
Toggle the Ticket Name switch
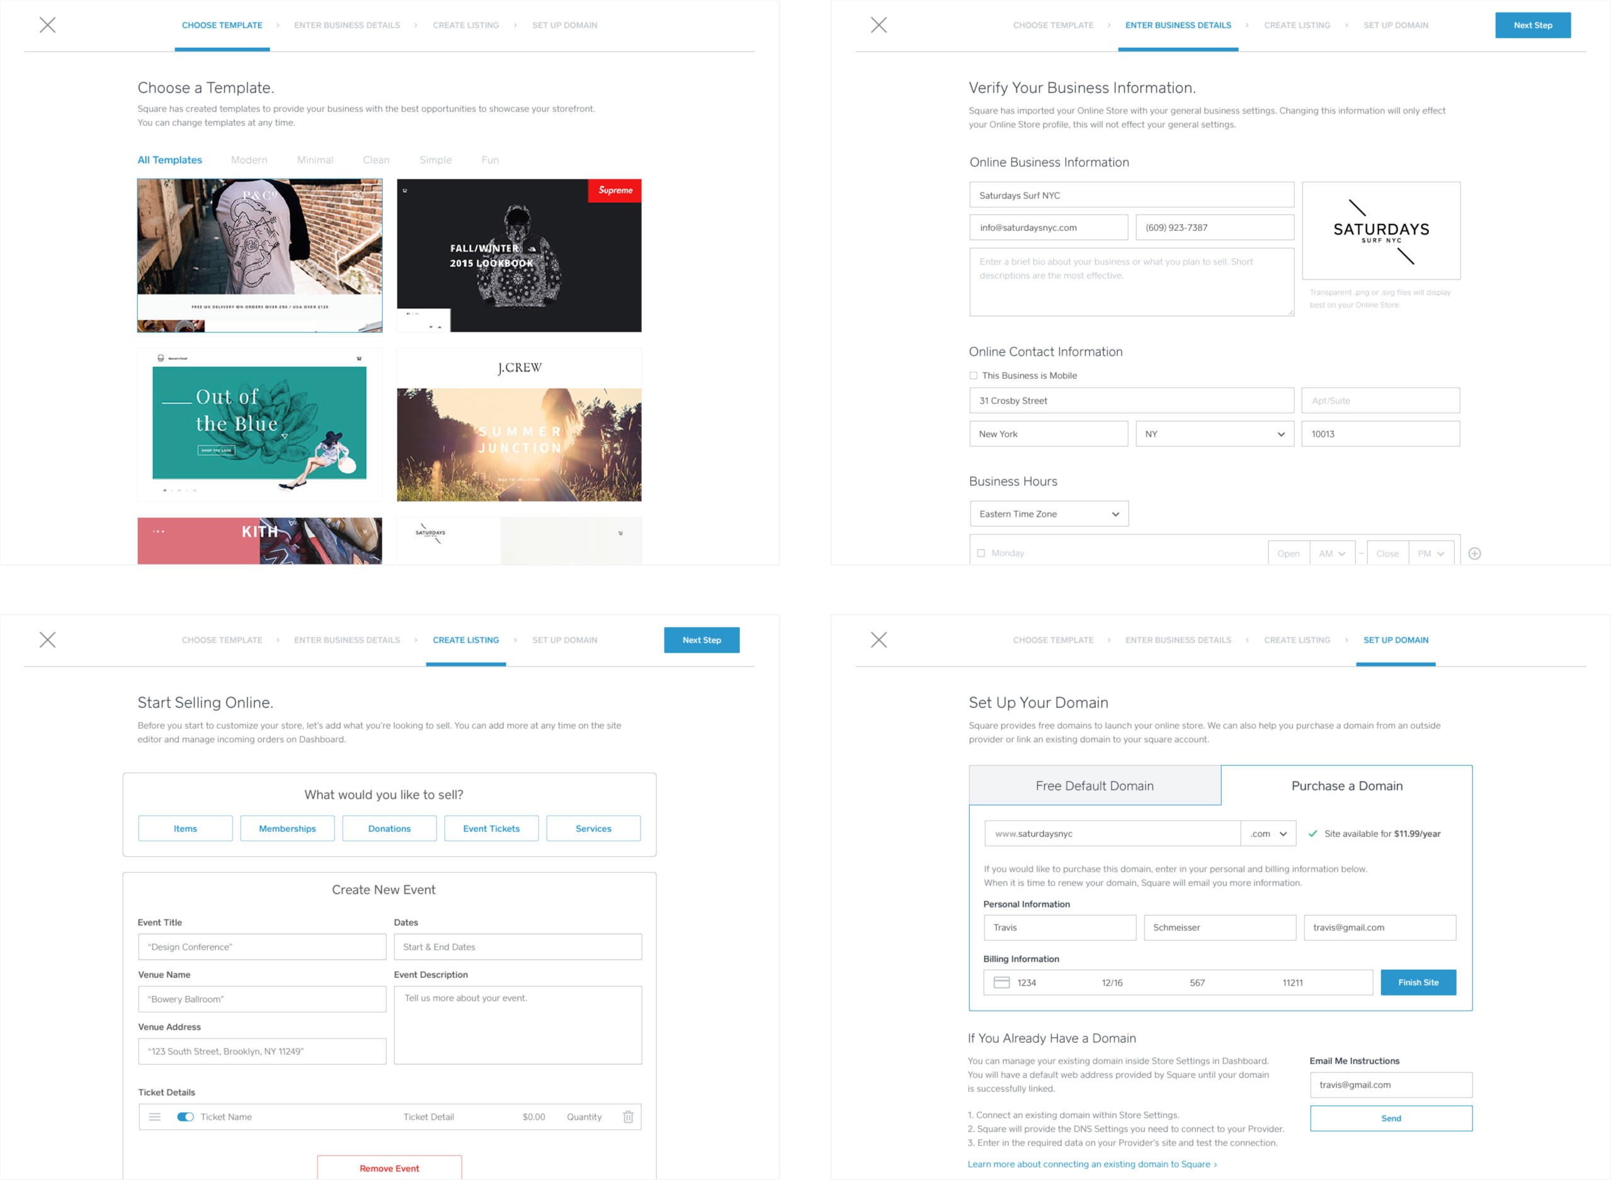click(185, 1116)
